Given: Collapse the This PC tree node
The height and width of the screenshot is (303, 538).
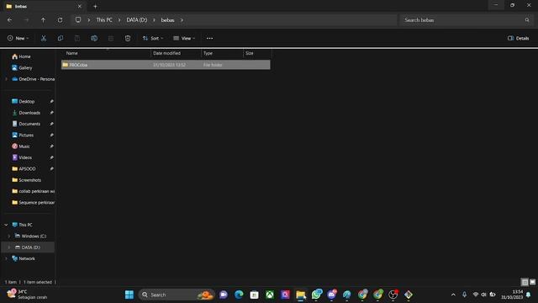Looking at the screenshot, I should [x=6, y=225].
